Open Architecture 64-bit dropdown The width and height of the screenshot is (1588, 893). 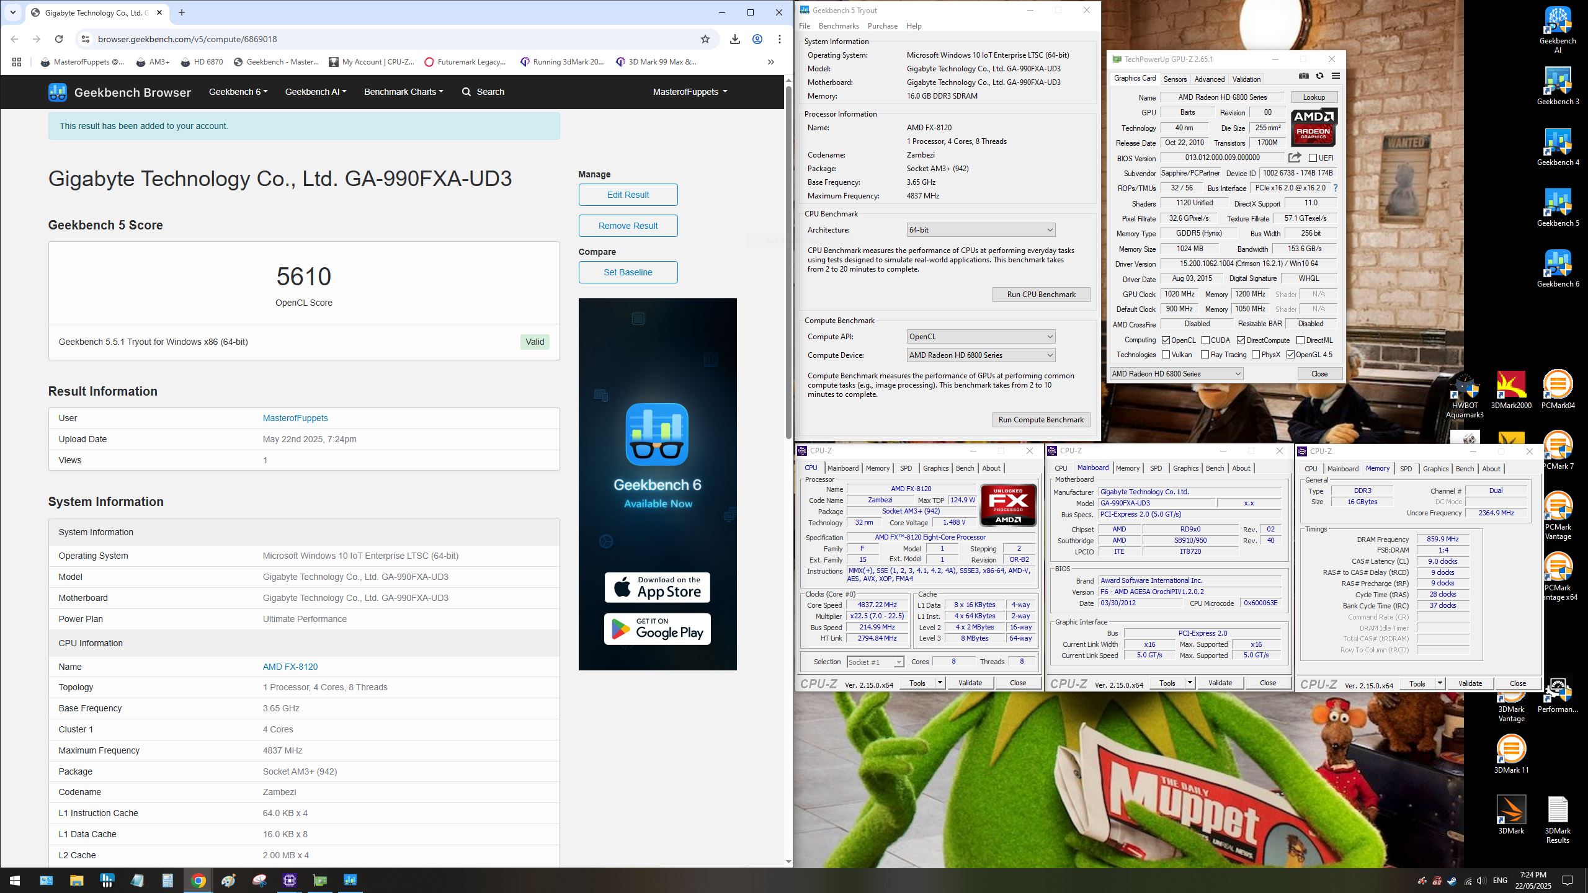(x=981, y=230)
